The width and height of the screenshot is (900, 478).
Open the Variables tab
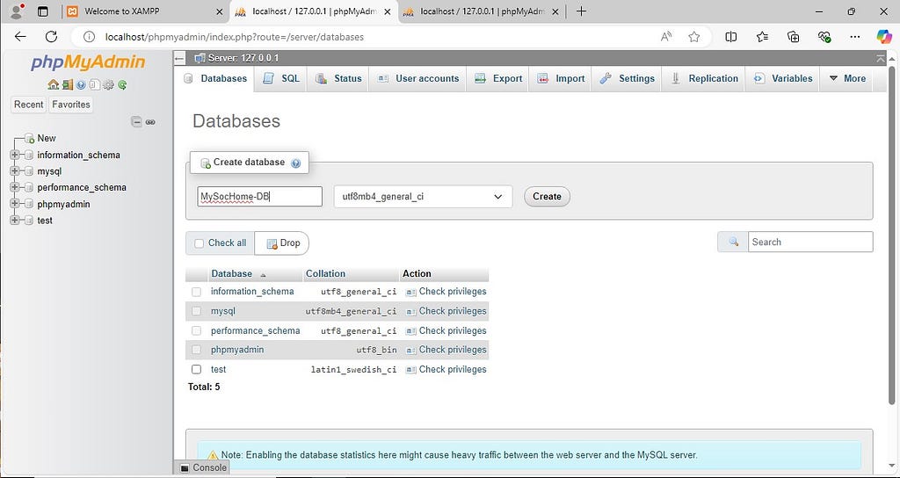pyautogui.click(x=783, y=78)
